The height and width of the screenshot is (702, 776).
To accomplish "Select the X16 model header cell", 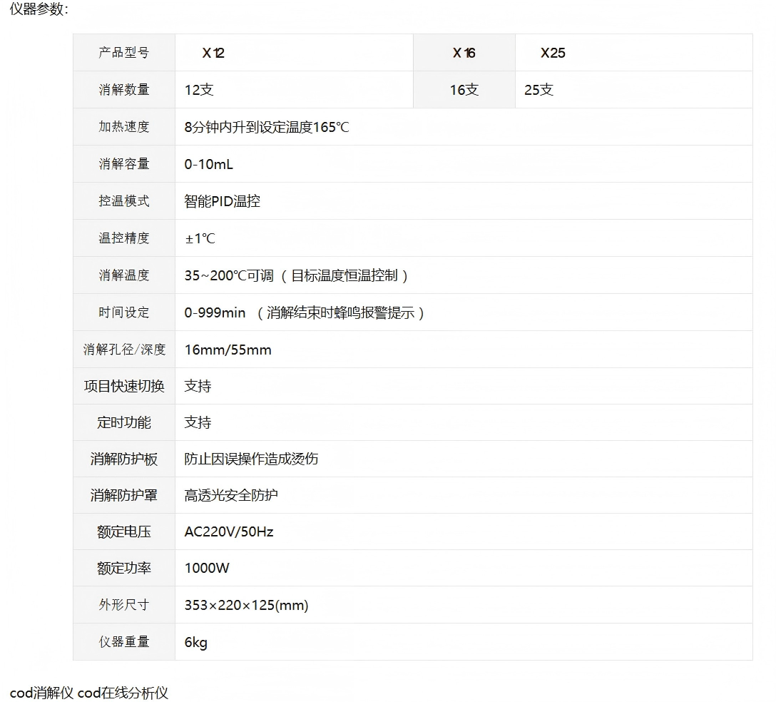I will pos(464,53).
